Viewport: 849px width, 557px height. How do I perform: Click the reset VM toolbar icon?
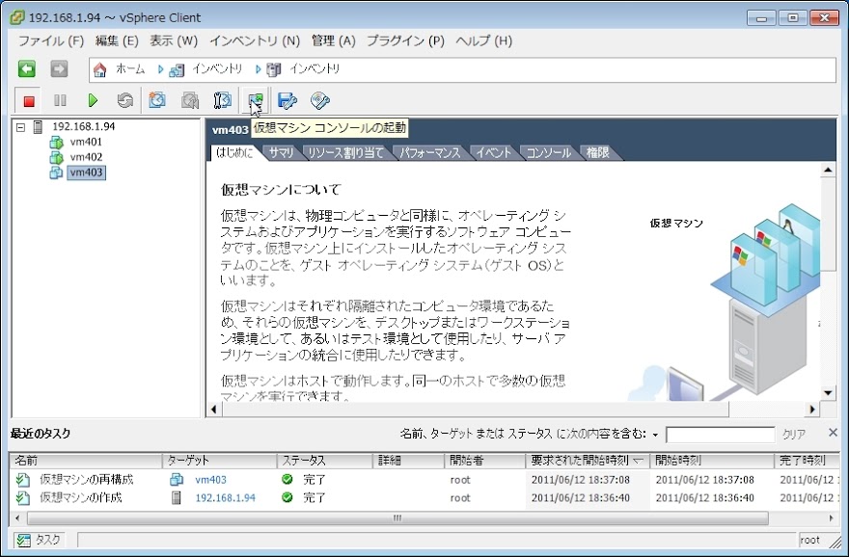pyautogui.click(x=125, y=100)
